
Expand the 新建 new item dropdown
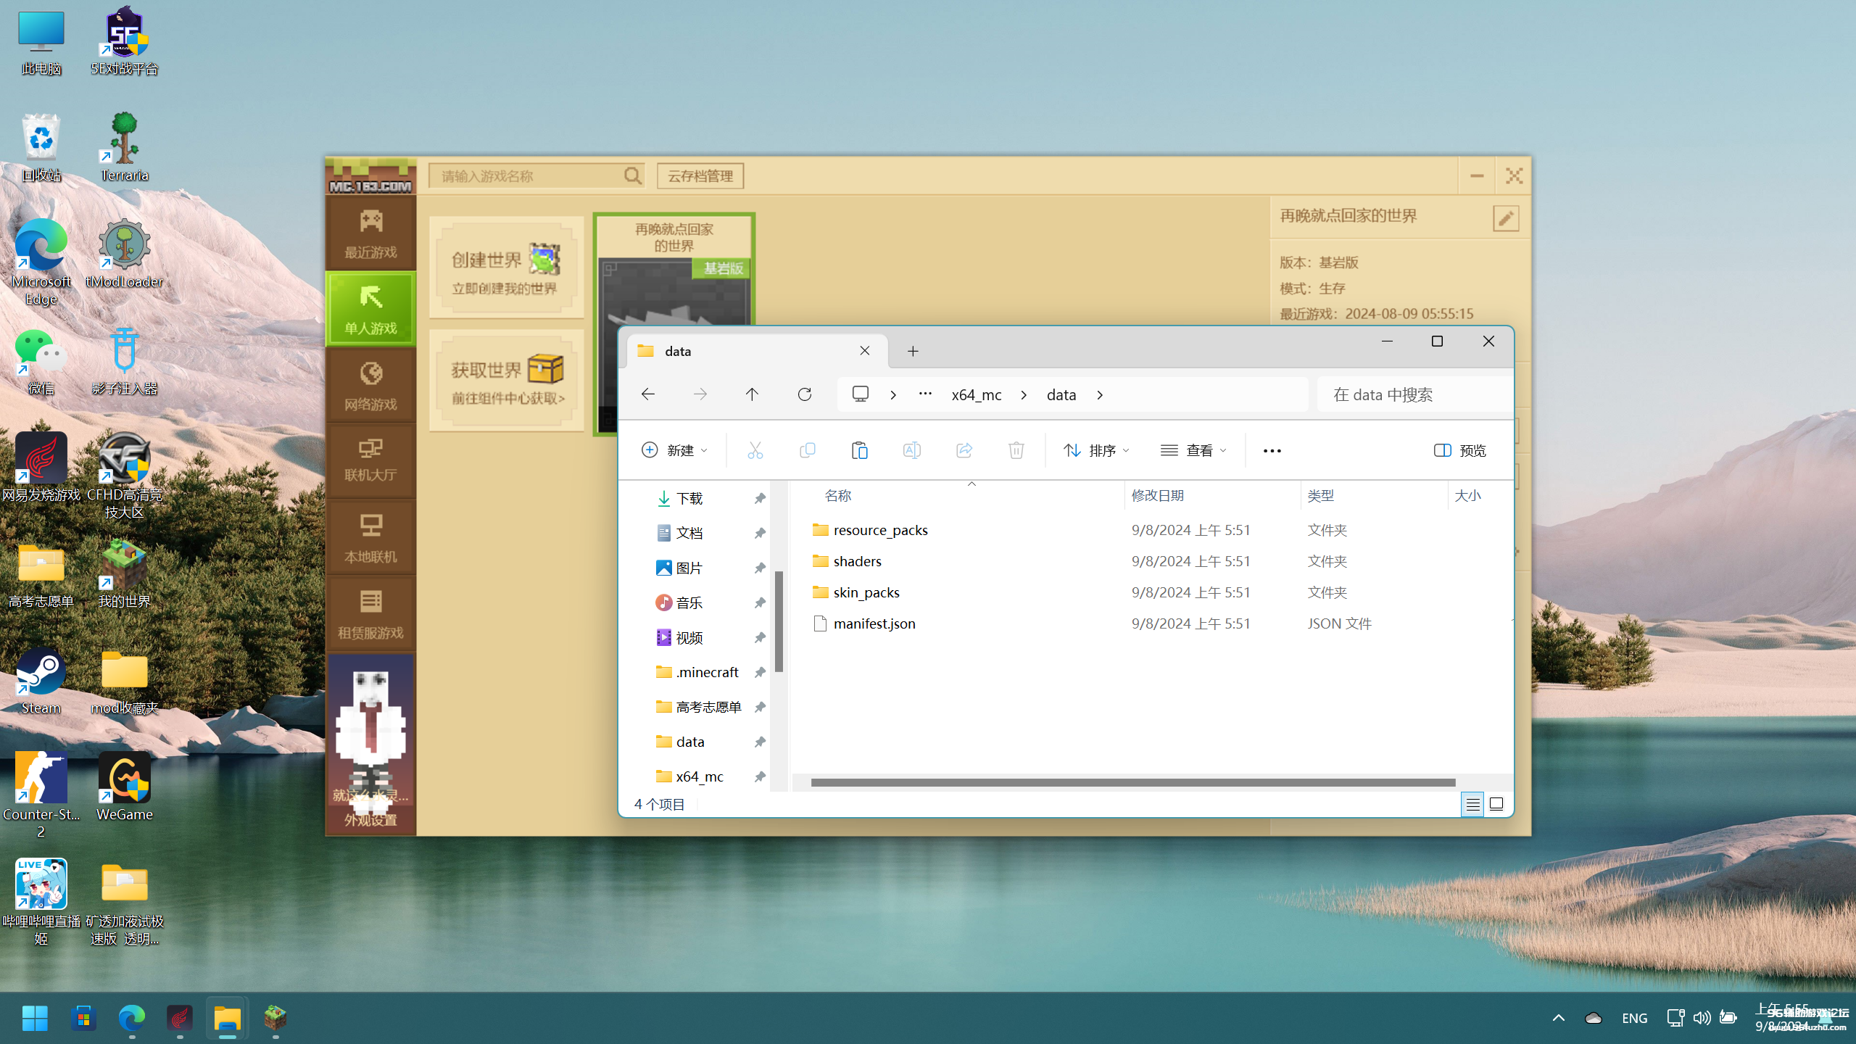pos(674,450)
